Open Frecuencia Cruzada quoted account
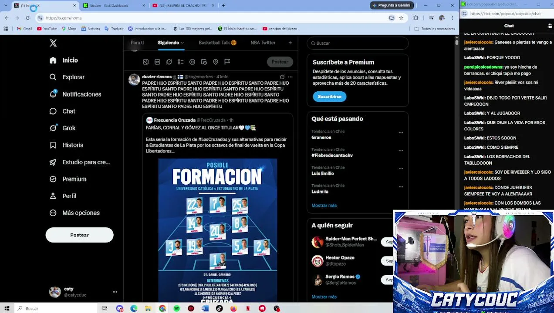 [x=175, y=120]
